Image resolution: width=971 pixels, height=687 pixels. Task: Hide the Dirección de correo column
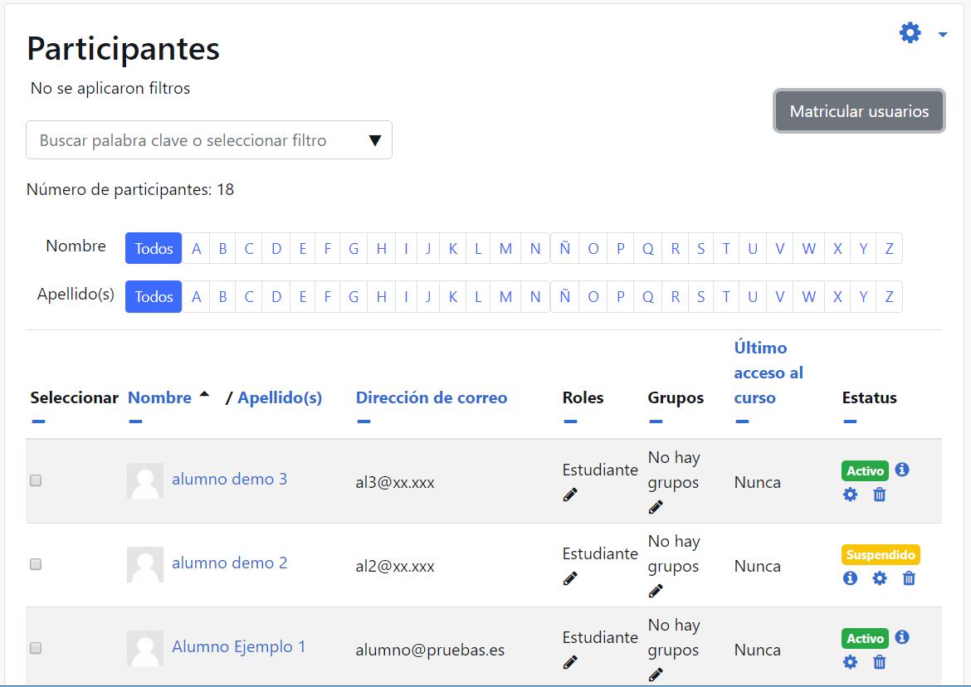[364, 421]
